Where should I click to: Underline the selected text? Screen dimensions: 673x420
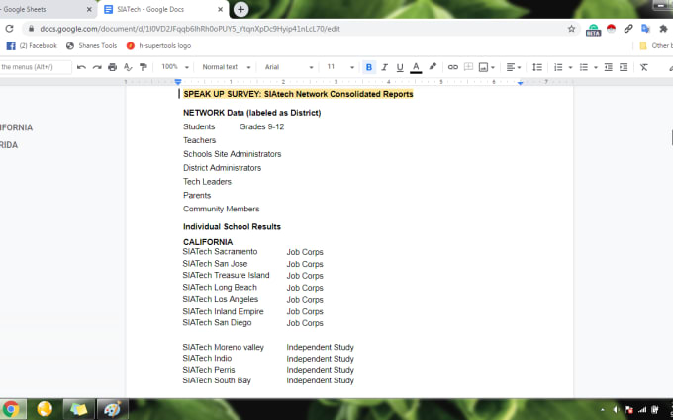click(x=400, y=67)
